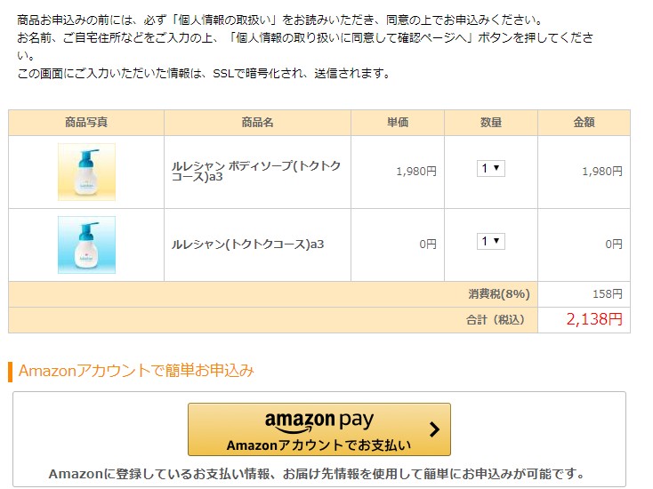Viewport: 653px width, 489px height.
Task: Click the Amazon Pay payment button
Action: click(x=319, y=429)
